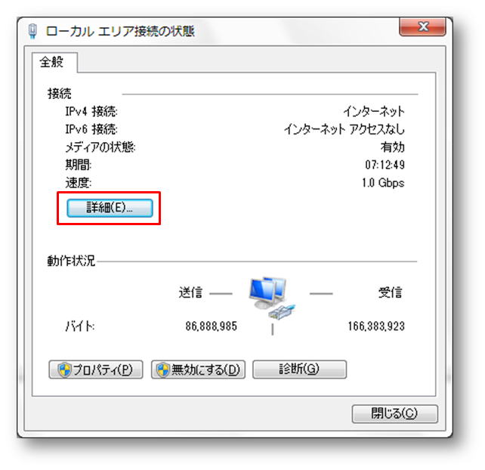Image resolution: width=485 pixels, height=470 pixels.
Task: Click the received bytes value 166,383,923
Action: (x=376, y=326)
